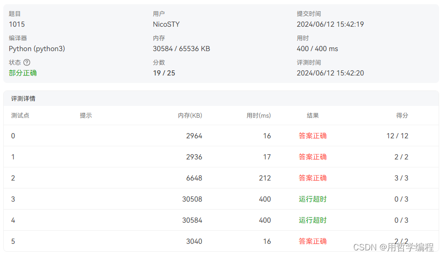Click time value 400 / 400 ms
This screenshot has height=256, width=441.
pyautogui.click(x=317, y=49)
